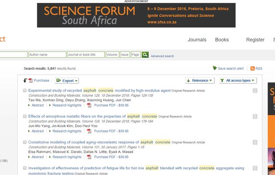Click the select-all arrow icon before Purchase
This screenshot has height=175, width=275.
pos(25,80)
